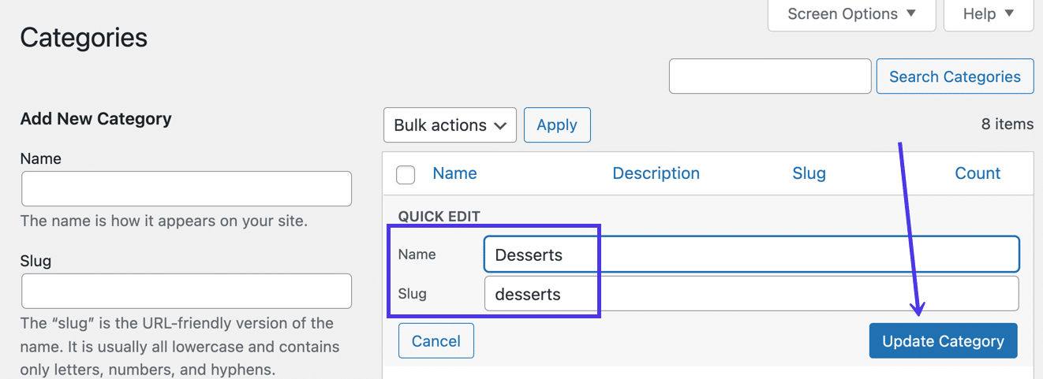Focus the search categories text box
1043x379 pixels.
pos(769,76)
